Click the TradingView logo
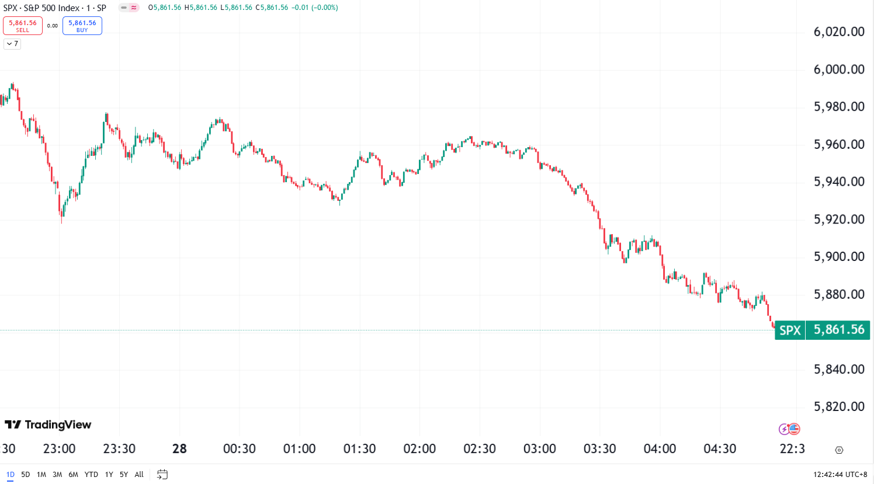Image resolution: width=874 pixels, height=484 pixels. point(48,424)
